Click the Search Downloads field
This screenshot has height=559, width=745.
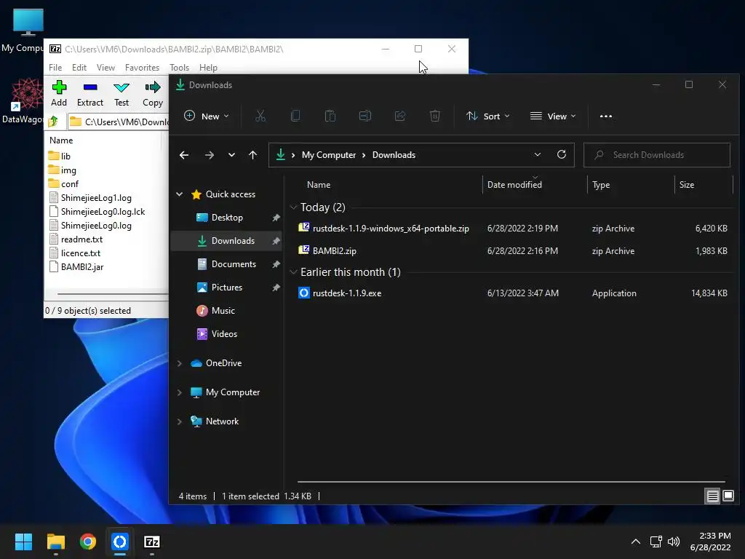tap(657, 155)
